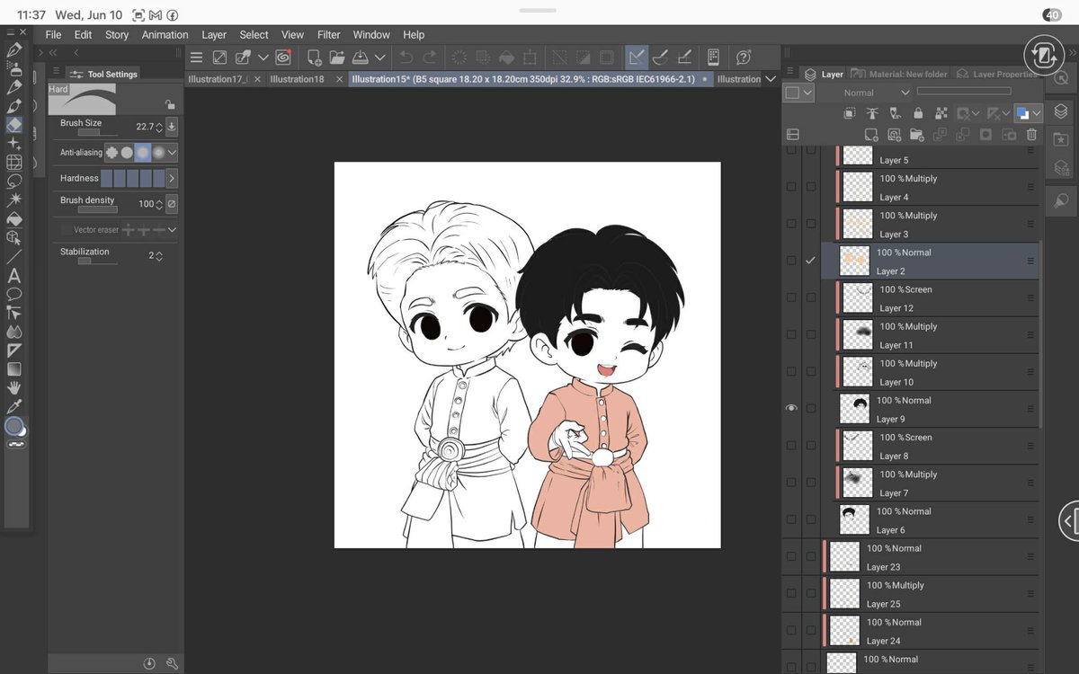Select the Eyedropper tool
Viewport: 1079px width, 674px height.
[14, 407]
